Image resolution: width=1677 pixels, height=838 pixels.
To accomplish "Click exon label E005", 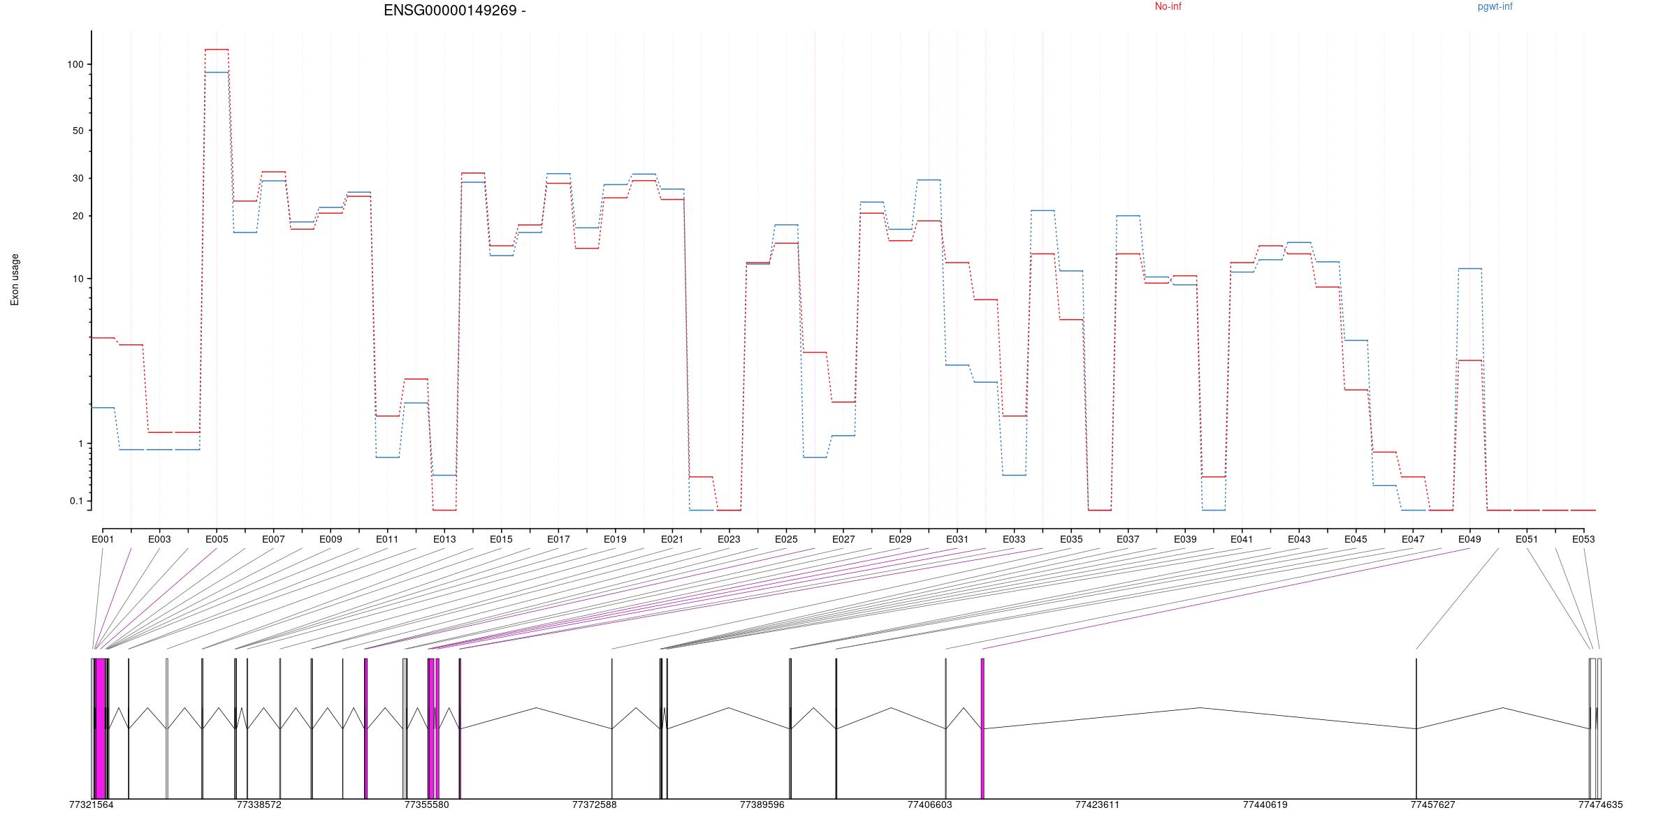I will (x=217, y=539).
